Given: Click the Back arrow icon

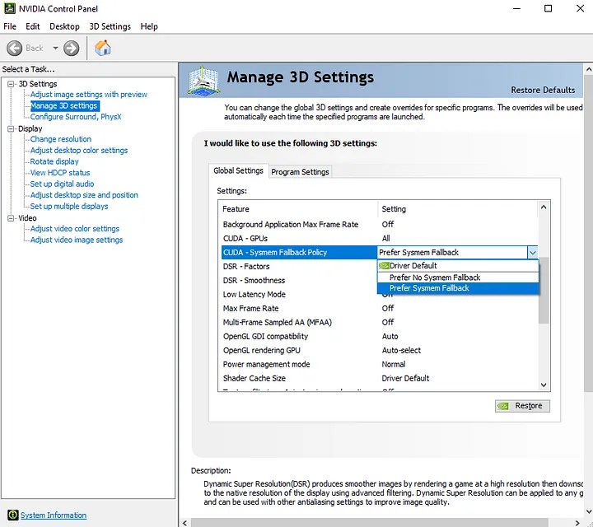Looking at the screenshot, I should [14, 49].
